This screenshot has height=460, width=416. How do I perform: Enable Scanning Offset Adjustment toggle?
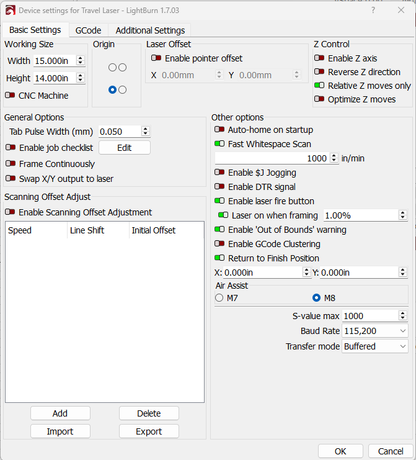point(10,212)
